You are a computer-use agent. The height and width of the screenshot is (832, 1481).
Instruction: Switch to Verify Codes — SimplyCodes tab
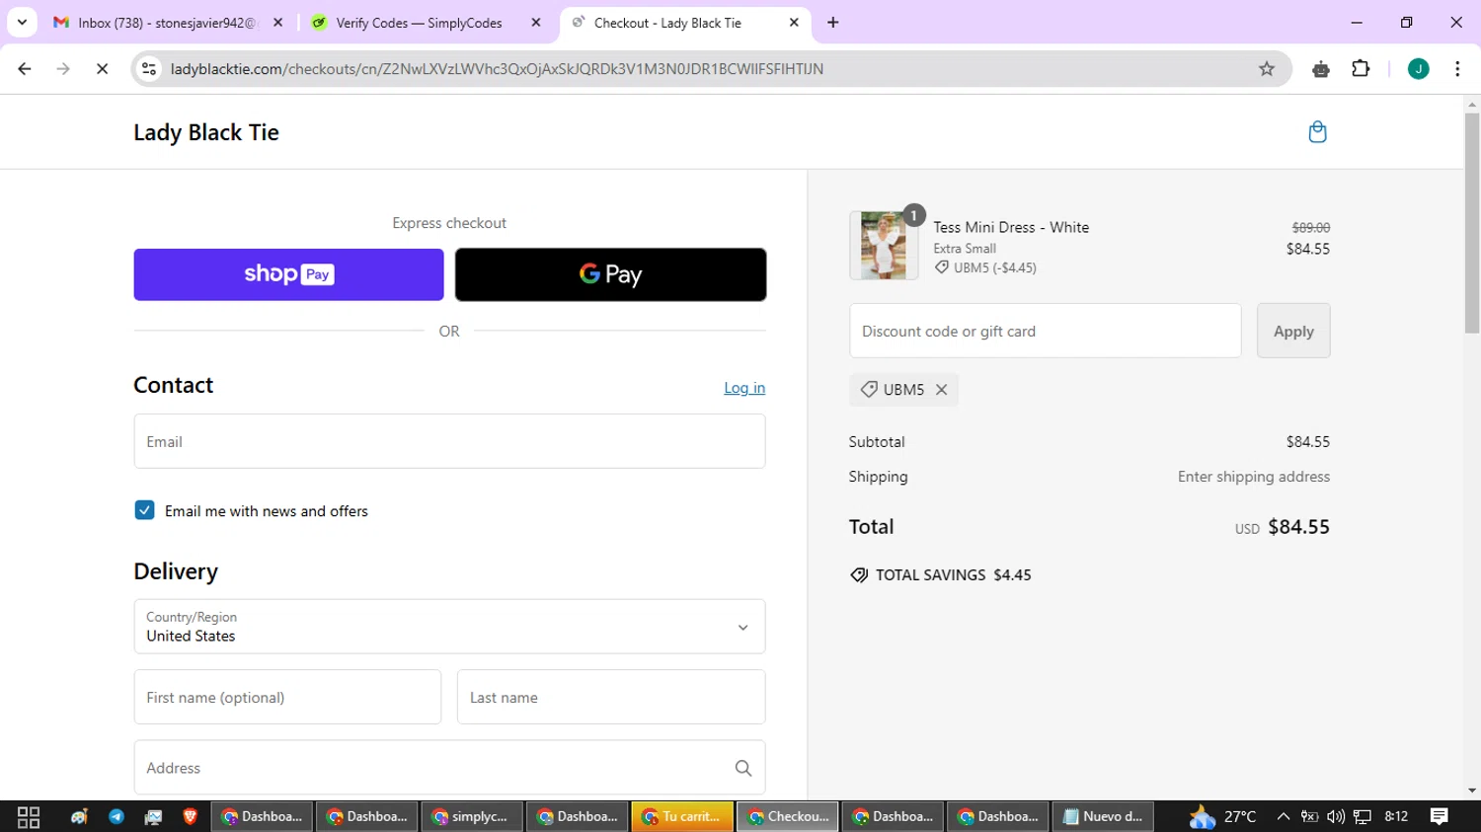click(x=419, y=22)
